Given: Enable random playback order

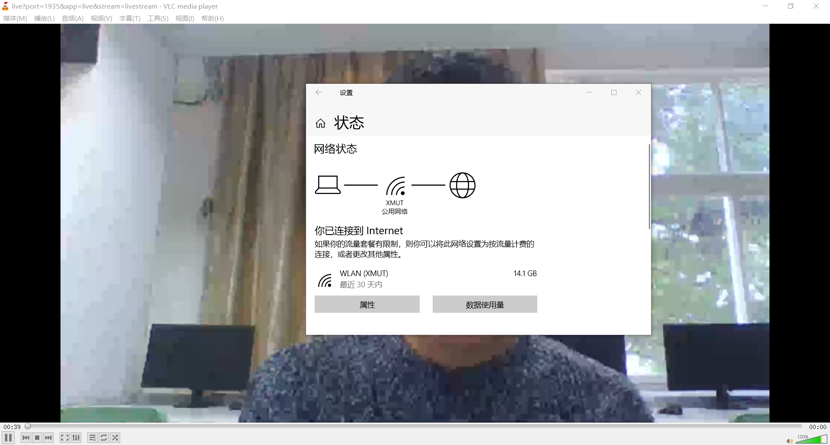Looking at the screenshot, I should [115, 437].
